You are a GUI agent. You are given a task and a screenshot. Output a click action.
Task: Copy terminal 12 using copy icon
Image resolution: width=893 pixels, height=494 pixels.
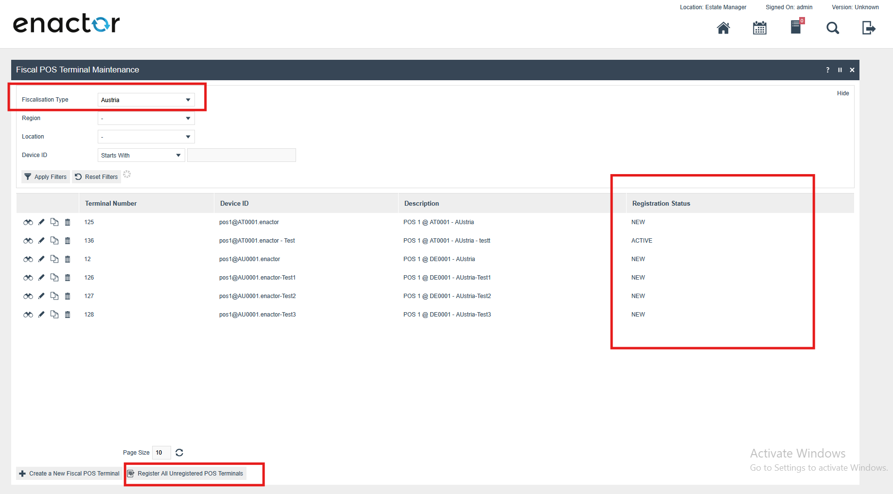pyautogui.click(x=54, y=259)
